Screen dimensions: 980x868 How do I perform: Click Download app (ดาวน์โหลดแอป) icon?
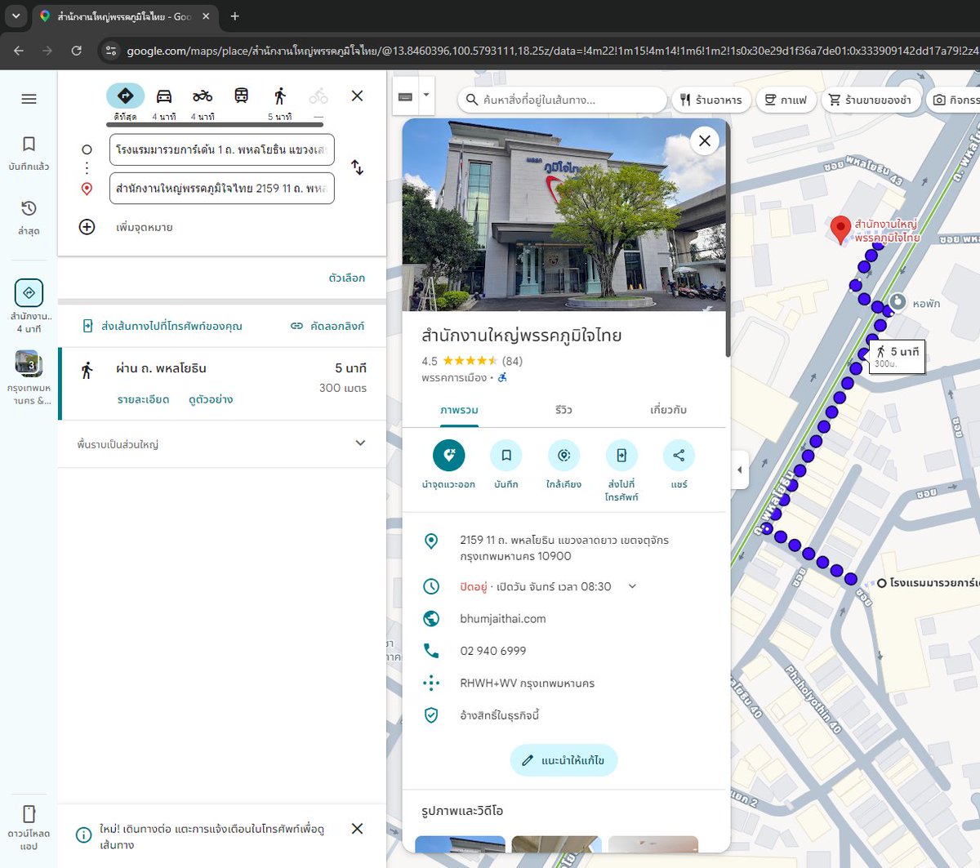click(29, 828)
